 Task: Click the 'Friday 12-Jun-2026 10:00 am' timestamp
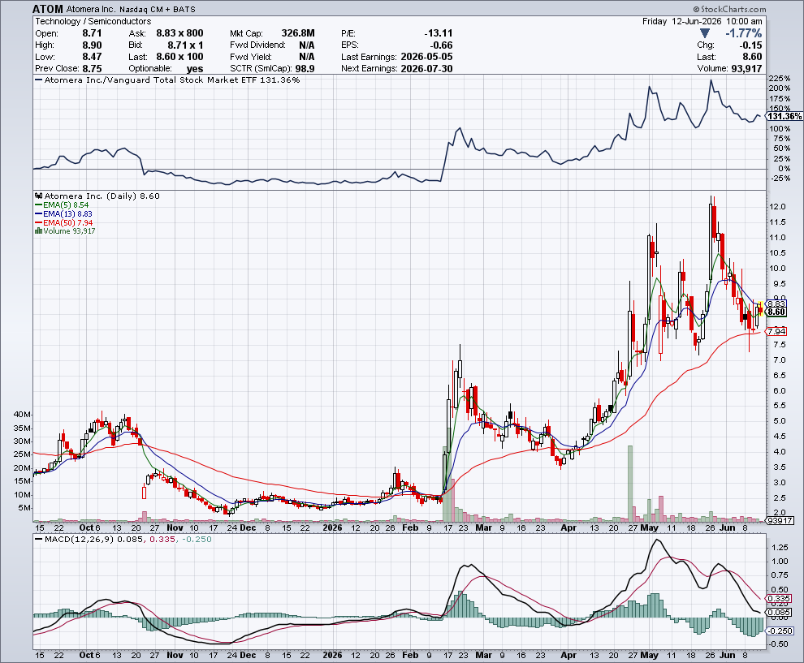pyautogui.click(x=702, y=21)
